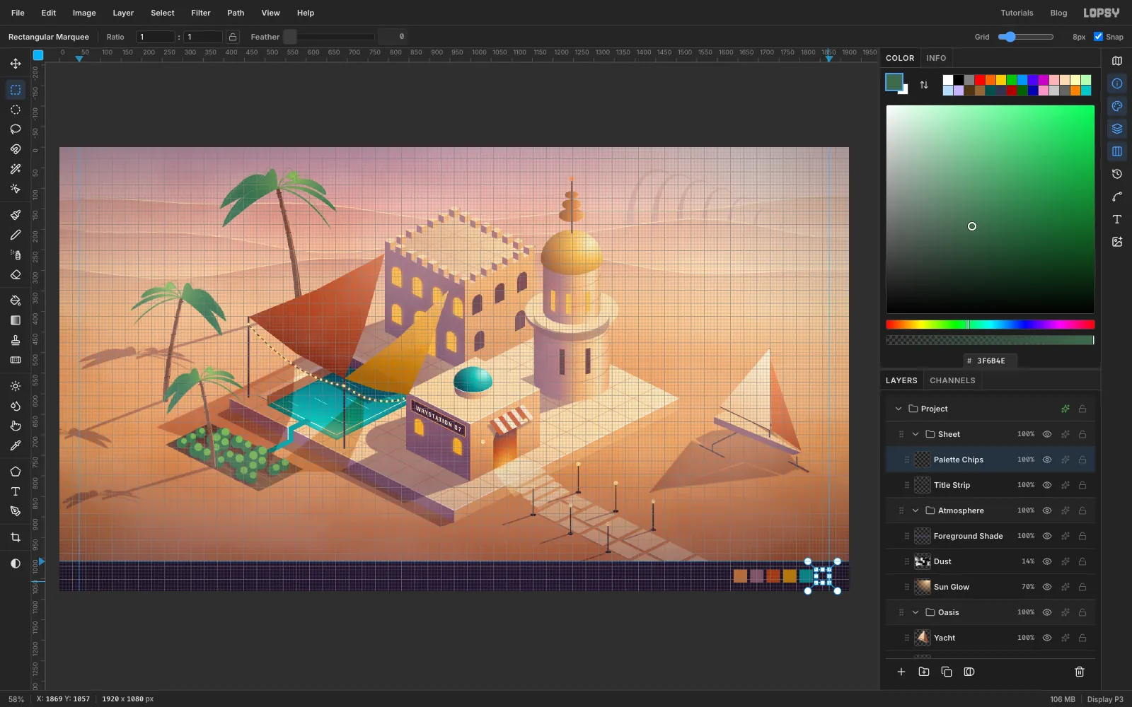Open the Tutorials link
Viewport: 1132px width, 707px height.
1017,13
